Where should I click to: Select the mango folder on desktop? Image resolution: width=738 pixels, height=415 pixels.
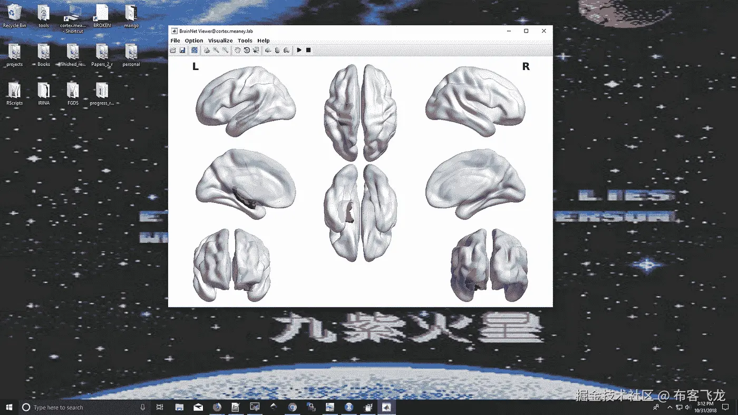point(131,16)
